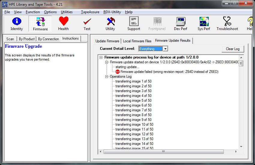
Task: Select 'transferring image 11 of 50'
Action: pos(134,129)
